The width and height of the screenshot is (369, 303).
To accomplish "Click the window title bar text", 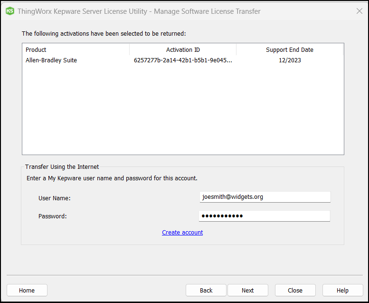I will tap(139, 11).
